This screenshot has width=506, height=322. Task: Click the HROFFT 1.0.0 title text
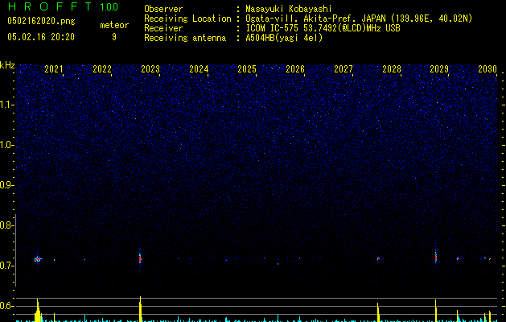point(64,6)
